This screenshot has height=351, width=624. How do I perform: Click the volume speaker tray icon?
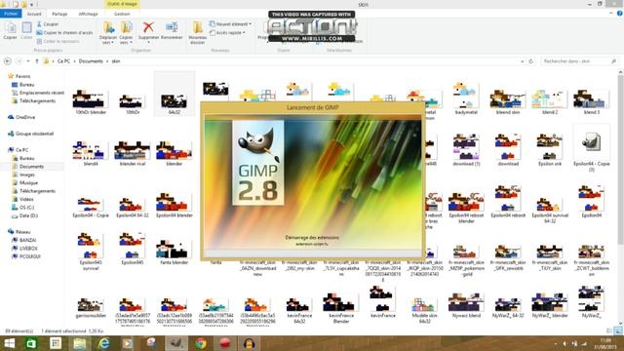[x=565, y=343]
